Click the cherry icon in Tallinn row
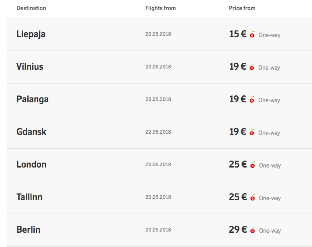The width and height of the screenshot is (312, 247). [x=253, y=198]
